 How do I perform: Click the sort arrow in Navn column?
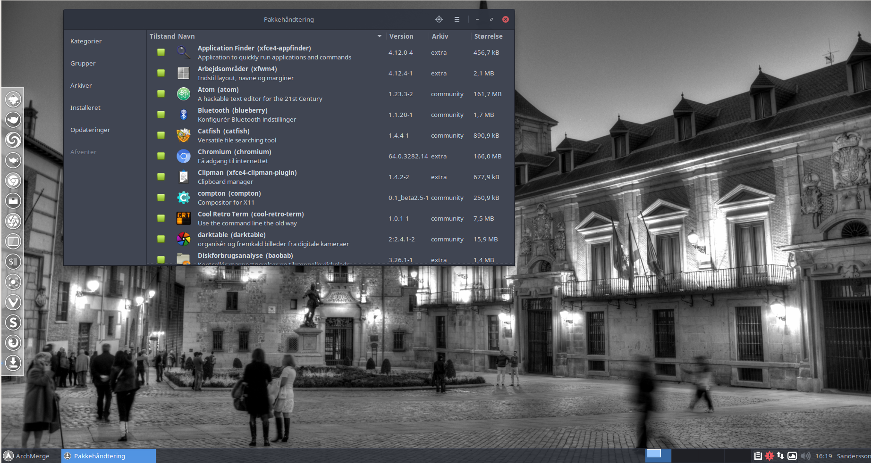(380, 36)
